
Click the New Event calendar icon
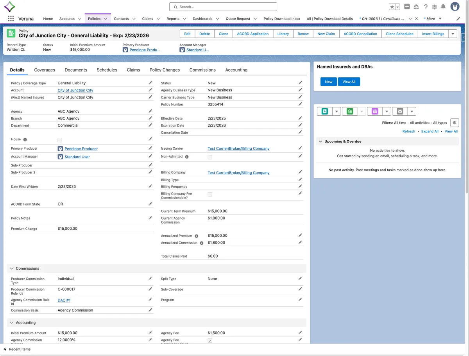pos(374,111)
